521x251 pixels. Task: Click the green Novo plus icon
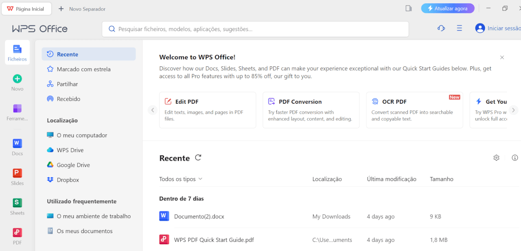tap(17, 79)
